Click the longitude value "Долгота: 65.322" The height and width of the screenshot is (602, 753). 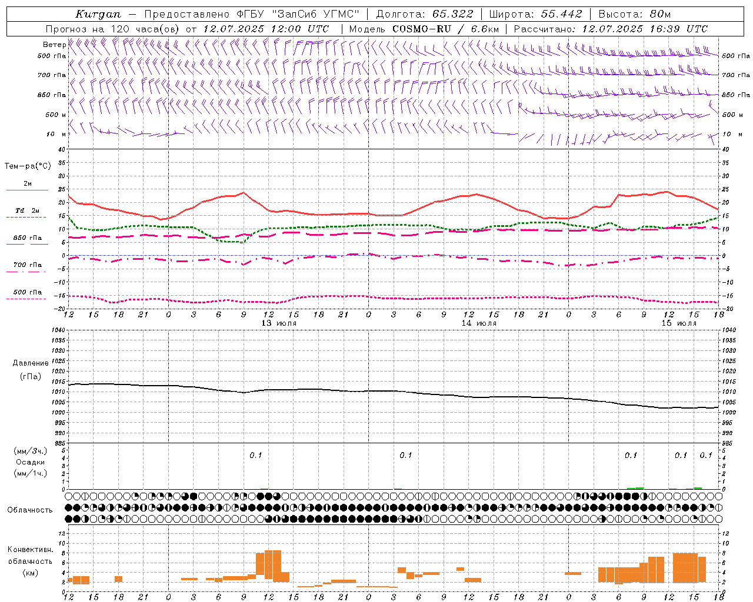tap(424, 14)
